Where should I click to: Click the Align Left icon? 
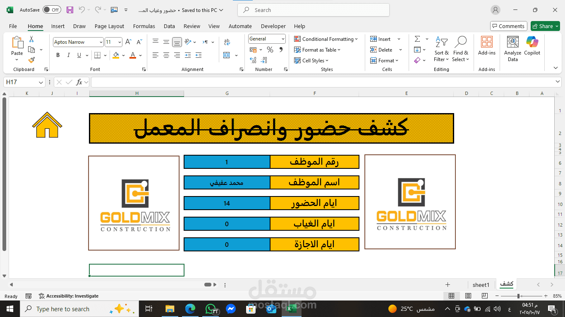click(x=156, y=55)
